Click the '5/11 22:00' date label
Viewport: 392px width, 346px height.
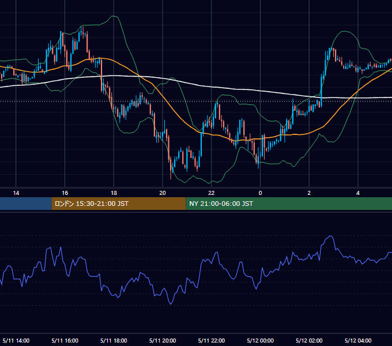[x=212, y=340]
